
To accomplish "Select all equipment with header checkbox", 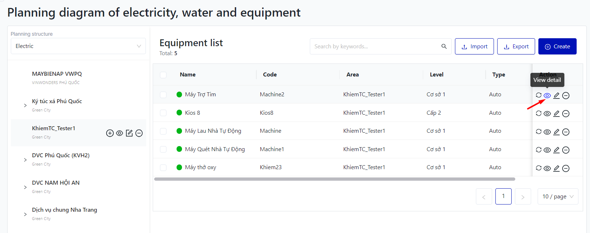I will 163,75.
